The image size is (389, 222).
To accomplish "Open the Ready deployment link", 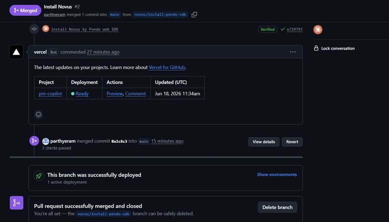I will pyautogui.click(x=82, y=93).
